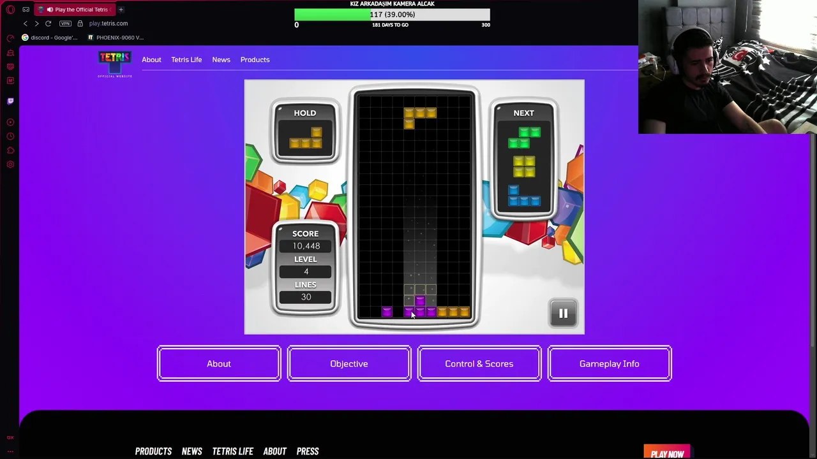817x459 pixels.
Task: Open Settings gear in sidebar
Action: tap(10, 164)
